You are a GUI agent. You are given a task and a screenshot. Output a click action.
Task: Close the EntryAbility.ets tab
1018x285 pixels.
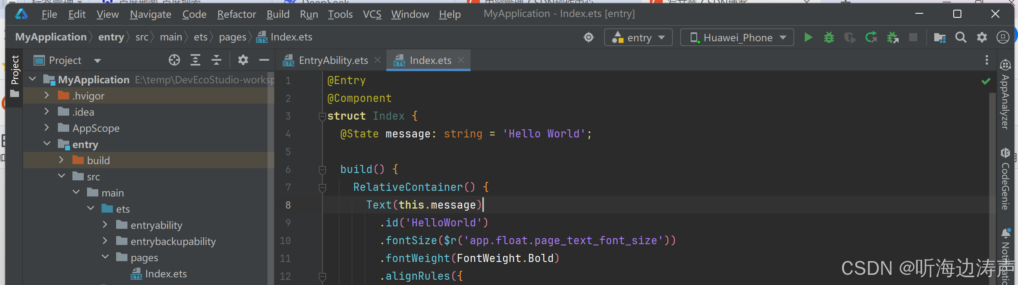378,60
